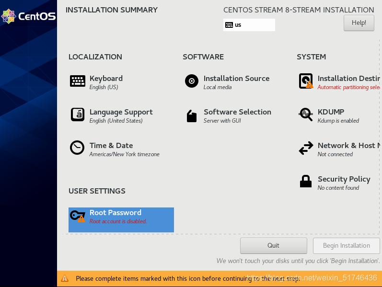Click 'Automatic partitioning' warning text

point(348,87)
